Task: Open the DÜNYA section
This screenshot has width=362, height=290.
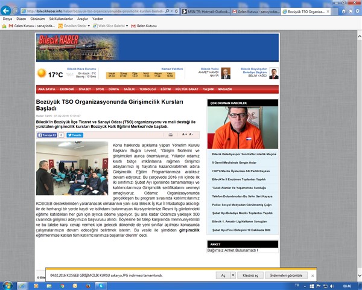Action: 113,89
